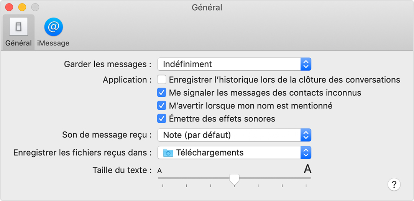414x201 pixels.
Task: Open the Général preferences switch icon
Action: point(18,27)
